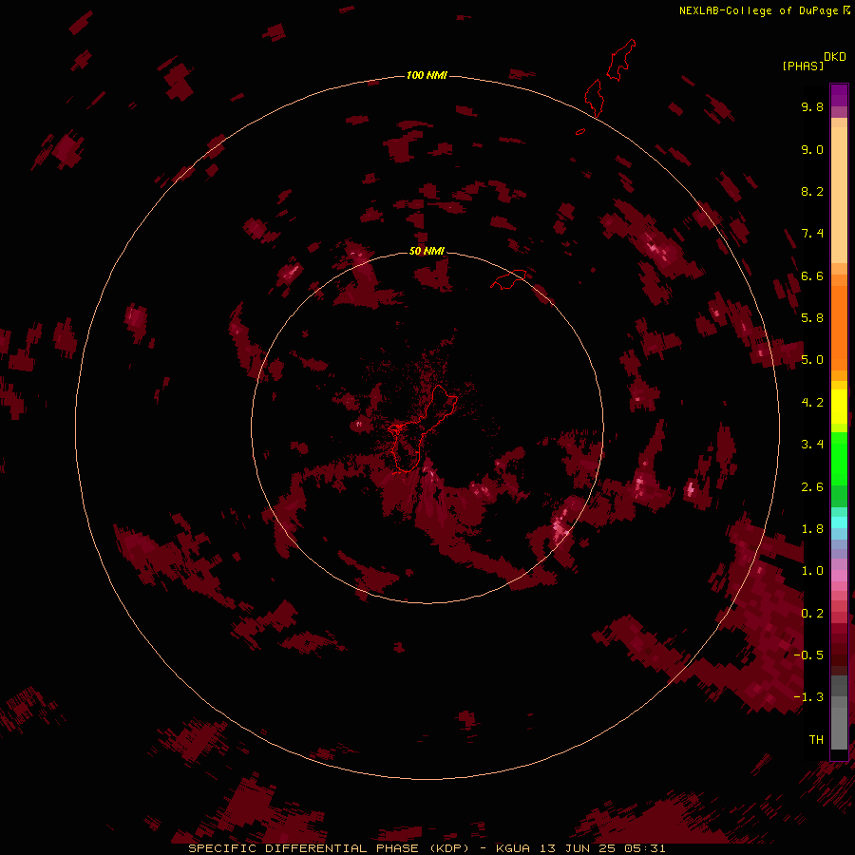Click the 0.2 scale label
Screen dimensions: 855x855
point(812,613)
